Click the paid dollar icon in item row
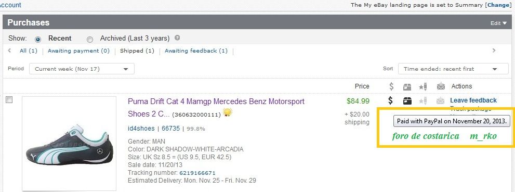This screenshot has height=192, width=515. [390, 100]
